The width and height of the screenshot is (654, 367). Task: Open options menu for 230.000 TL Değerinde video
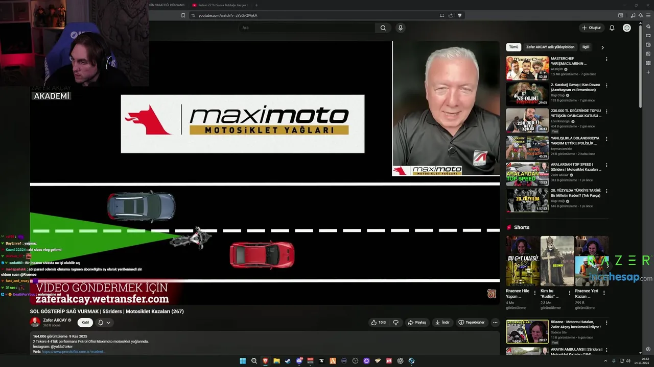pyautogui.click(x=606, y=112)
